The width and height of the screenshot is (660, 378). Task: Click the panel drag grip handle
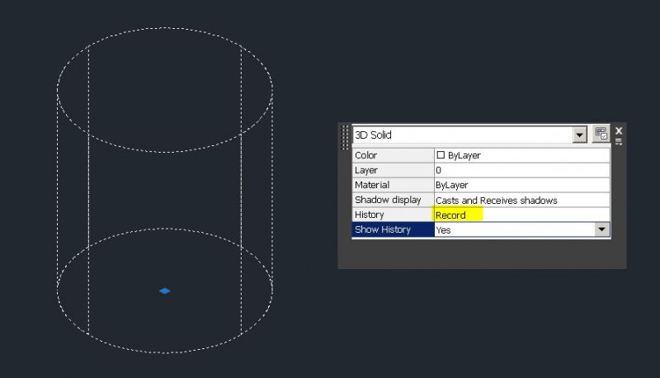pos(345,137)
